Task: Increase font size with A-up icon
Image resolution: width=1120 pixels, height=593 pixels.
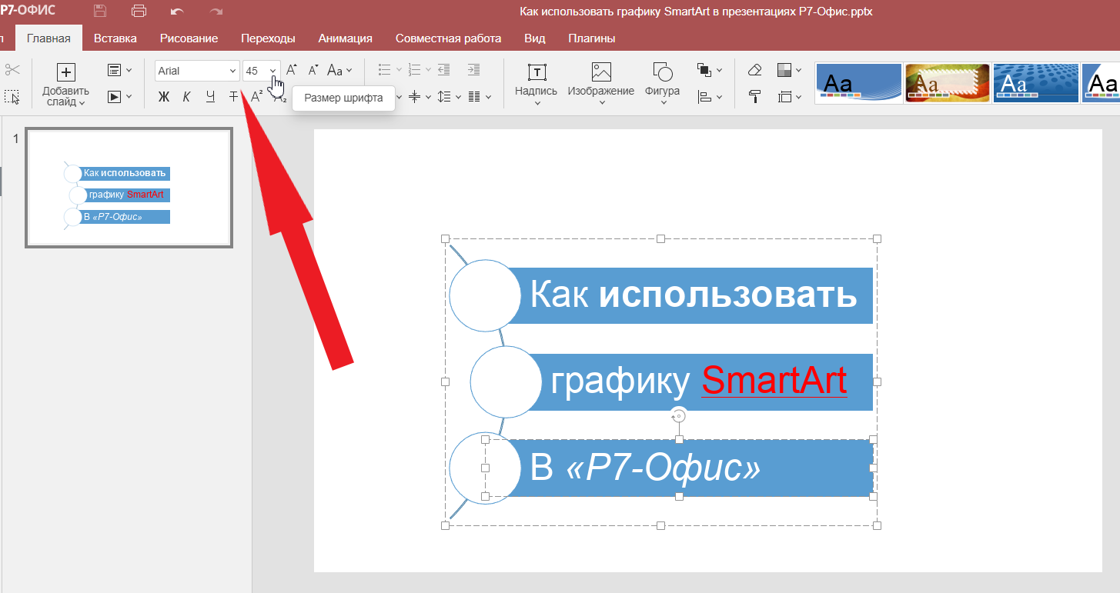Action: click(x=292, y=70)
